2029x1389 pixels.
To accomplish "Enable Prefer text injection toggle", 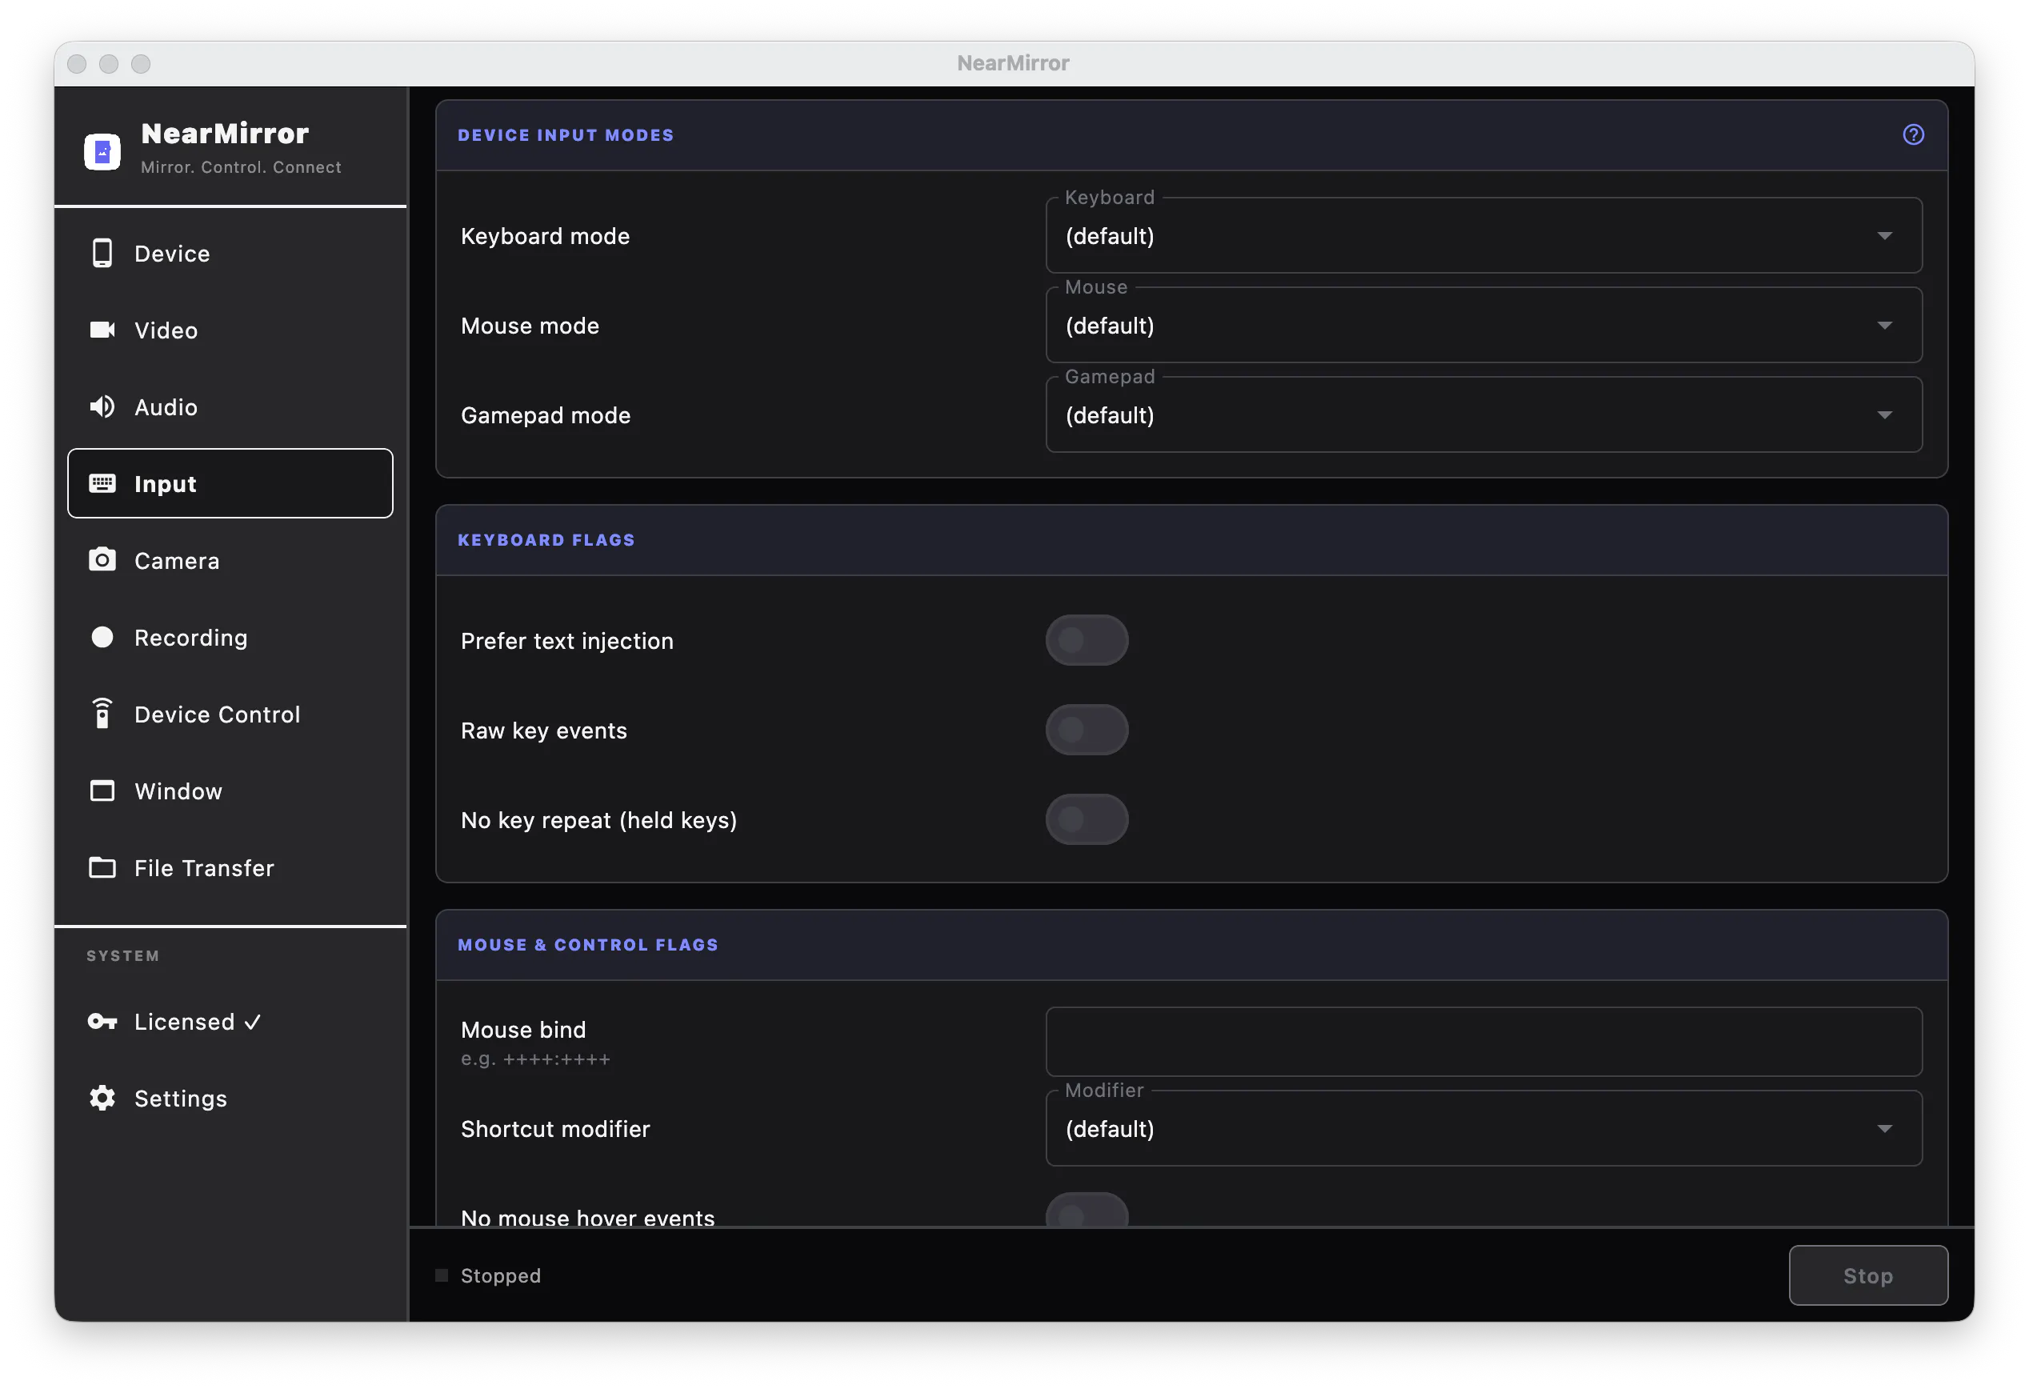I will (x=1087, y=640).
